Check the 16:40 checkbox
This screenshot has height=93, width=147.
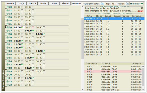tap(44, 61)
